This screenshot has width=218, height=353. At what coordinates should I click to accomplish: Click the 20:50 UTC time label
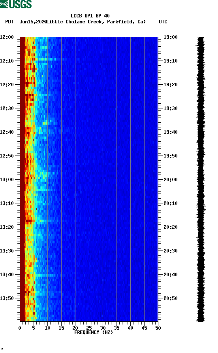point(170,298)
